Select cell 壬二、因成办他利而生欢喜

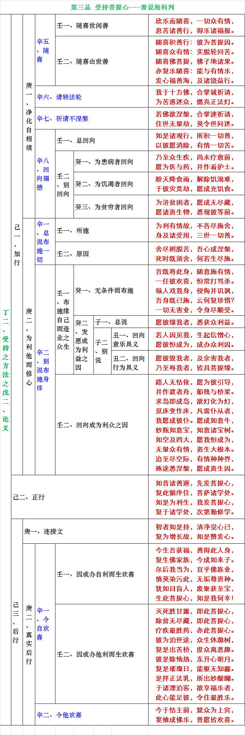click(102, 654)
